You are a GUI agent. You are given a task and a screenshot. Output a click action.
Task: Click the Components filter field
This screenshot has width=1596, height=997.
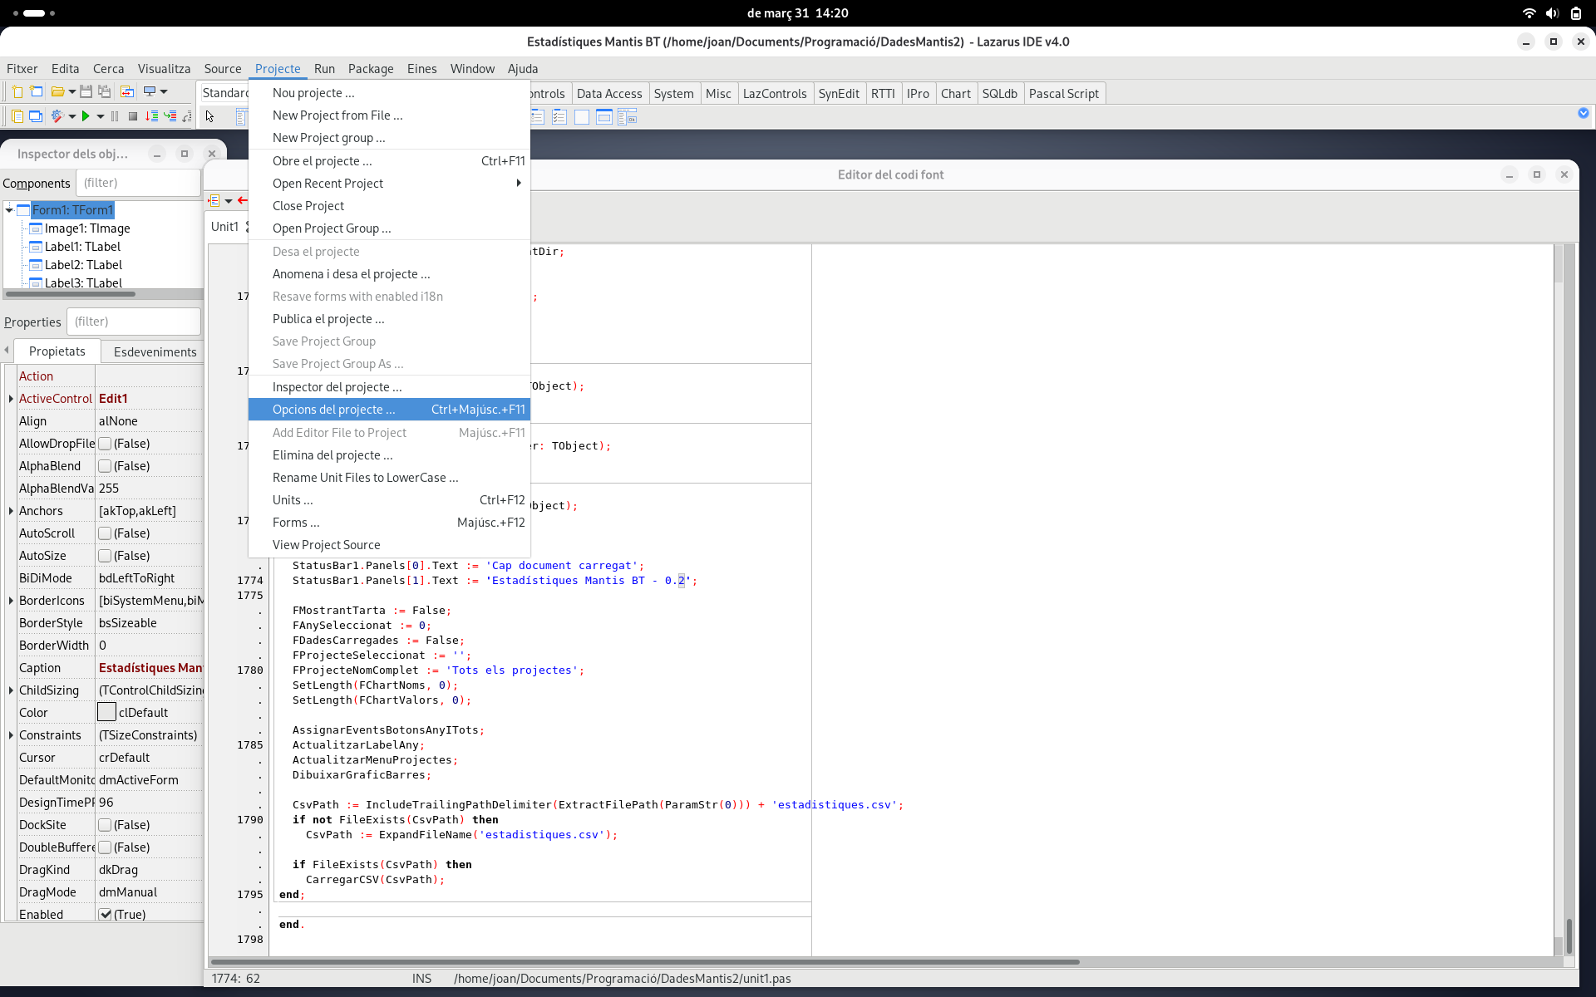click(x=138, y=183)
